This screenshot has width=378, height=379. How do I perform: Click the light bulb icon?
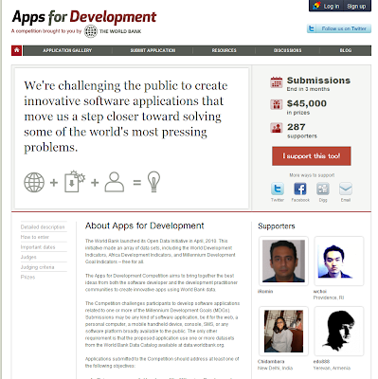pyautogui.click(x=153, y=182)
